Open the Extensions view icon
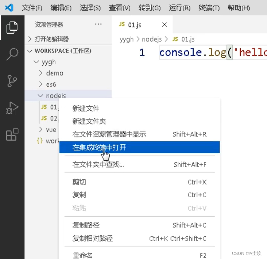Image resolution: width=267 pixels, height=259 pixels. click(x=12, y=134)
